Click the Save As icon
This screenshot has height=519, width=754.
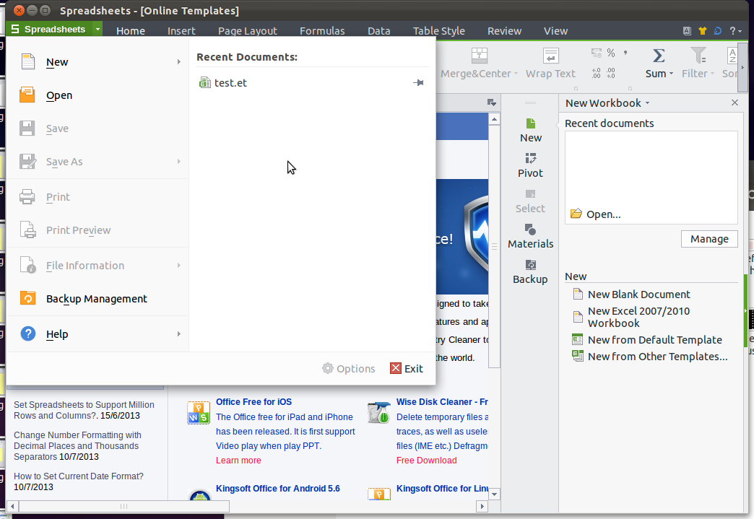(x=28, y=161)
